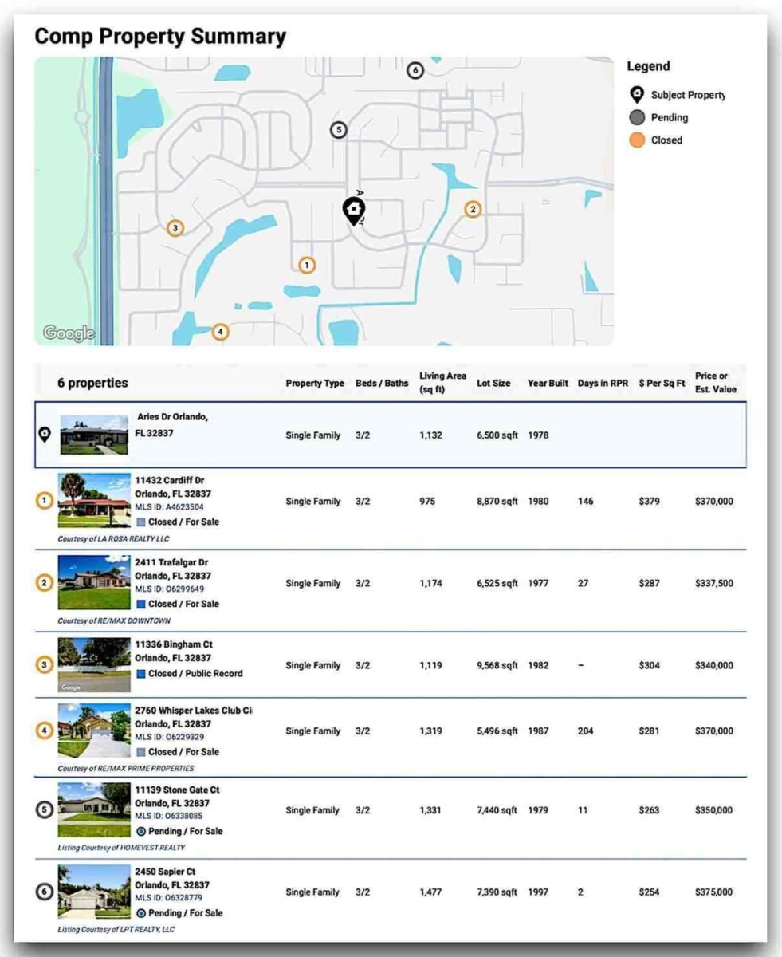Open the Aries Dr property photo
Screen dimensions: 782x957
tap(94, 435)
